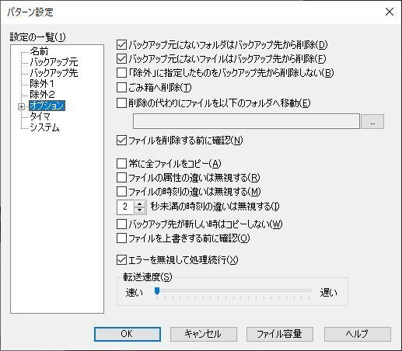
Task: Decrease seconds value with spinner down arrow
Action: tap(140, 210)
